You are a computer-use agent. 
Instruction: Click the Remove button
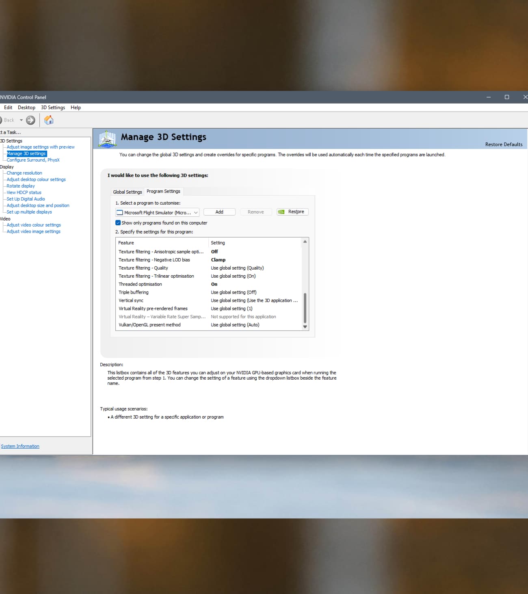point(256,212)
